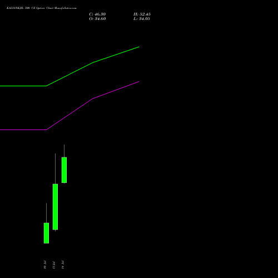This screenshot has height=278, width=278.
Task: Select the close value C: 46.30
Action: pos(97,14)
